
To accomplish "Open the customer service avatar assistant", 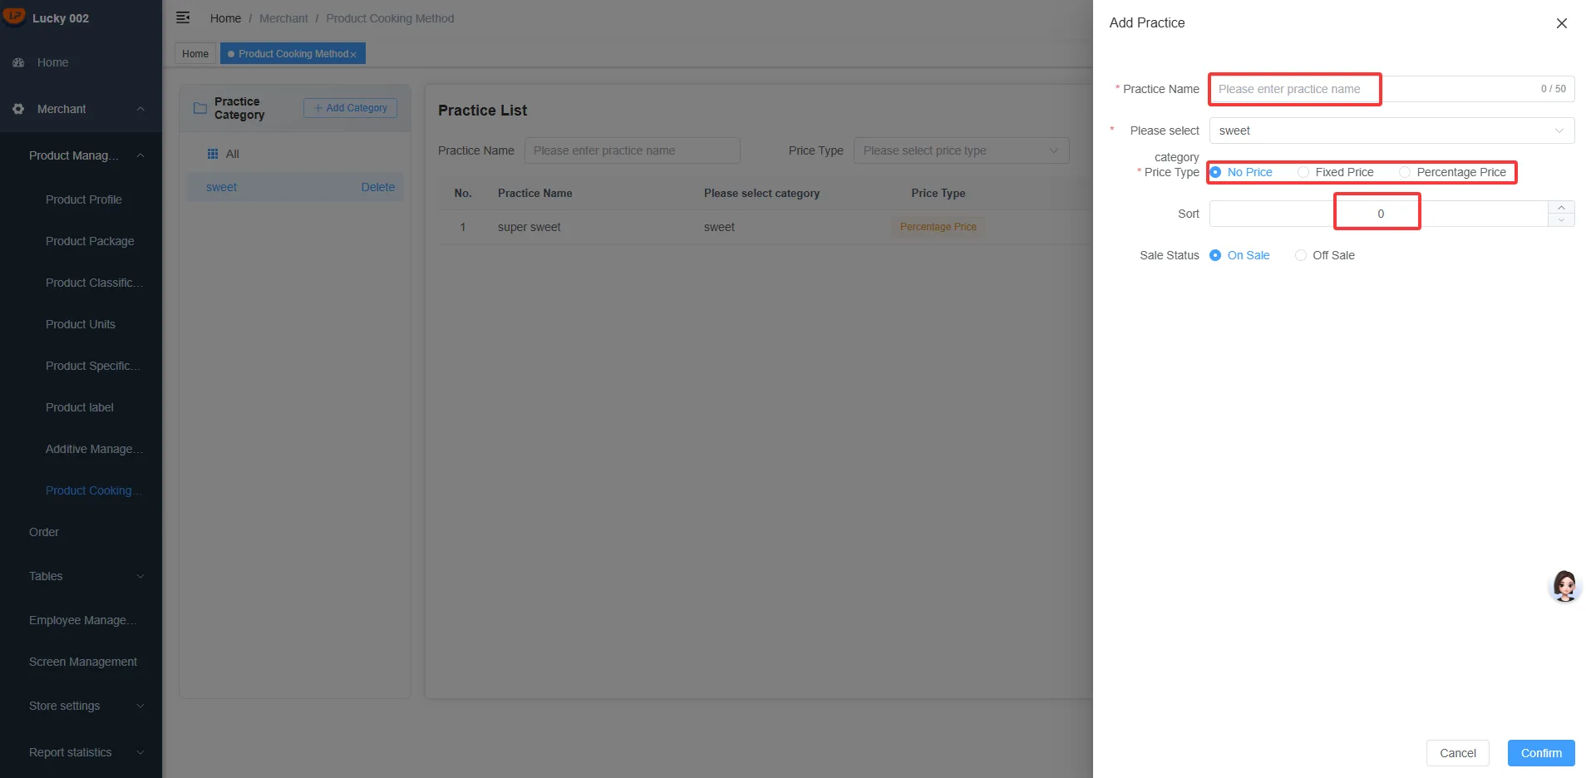I will (x=1564, y=586).
